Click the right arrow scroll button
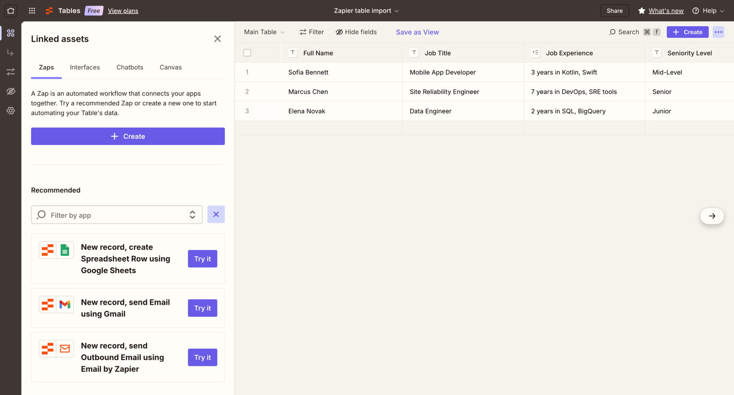Image resolution: width=734 pixels, height=395 pixels. pos(712,216)
